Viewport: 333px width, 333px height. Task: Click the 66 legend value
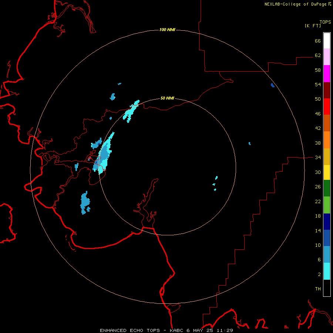coord(318,41)
